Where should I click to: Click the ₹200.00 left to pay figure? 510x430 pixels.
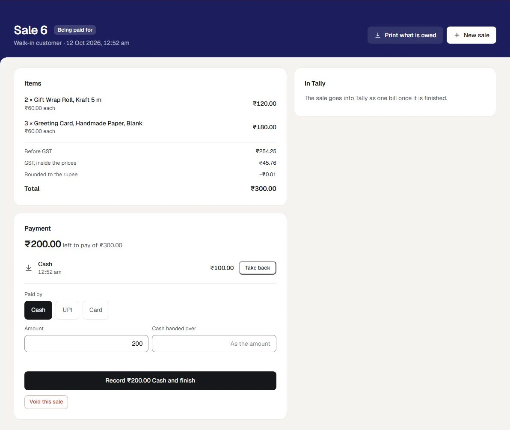[x=43, y=244]
